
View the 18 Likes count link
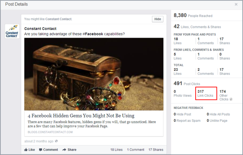coord(116,150)
